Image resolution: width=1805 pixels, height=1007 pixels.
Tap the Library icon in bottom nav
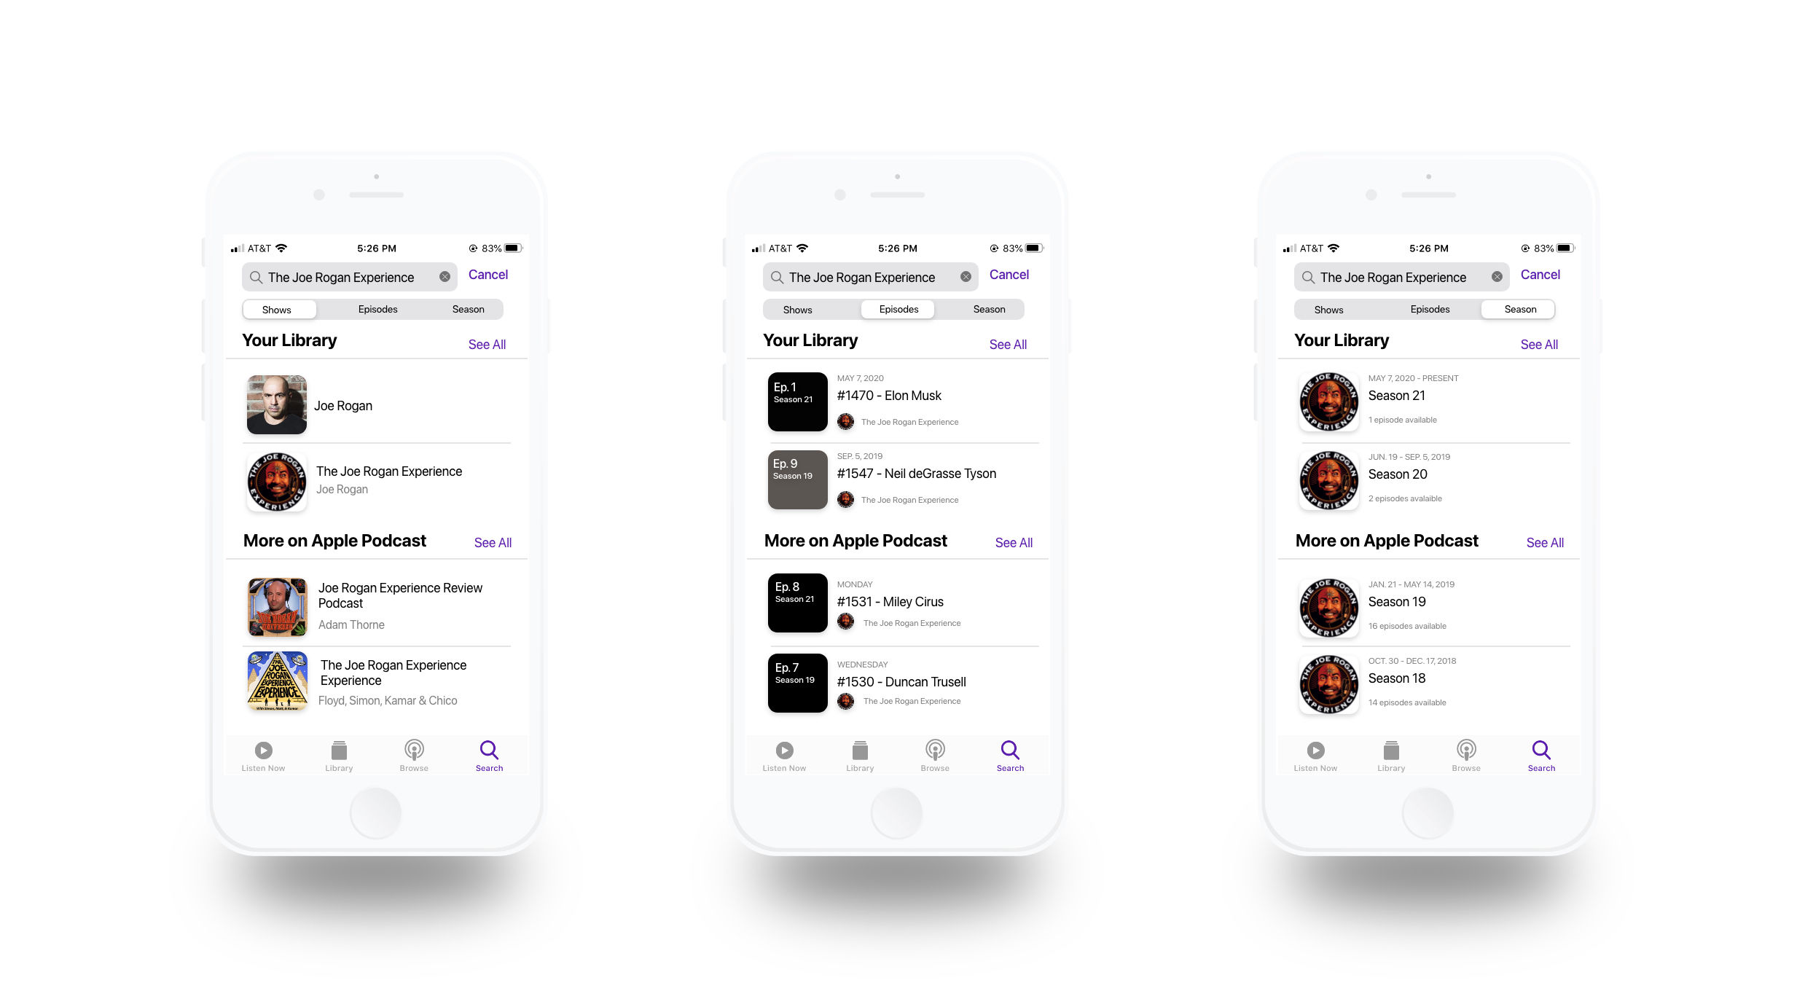[x=338, y=754]
